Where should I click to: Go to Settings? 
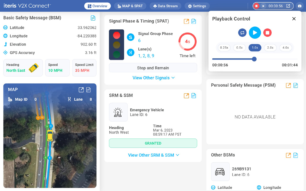[x=197, y=6]
